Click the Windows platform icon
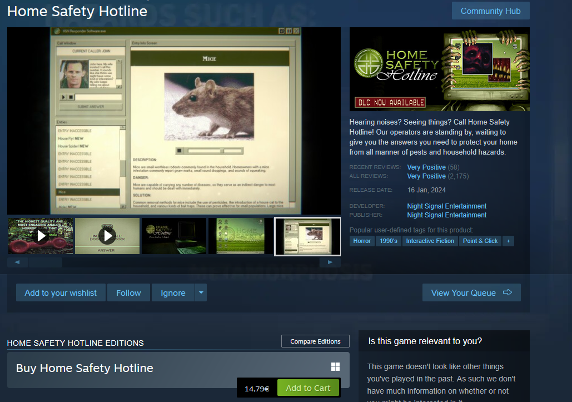Viewport: 572px width, 402px height. tap(335, 366)
